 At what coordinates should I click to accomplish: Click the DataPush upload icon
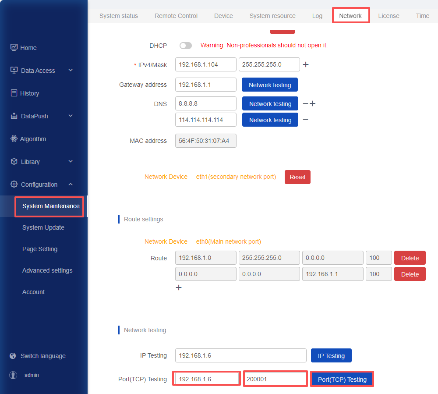14,116
